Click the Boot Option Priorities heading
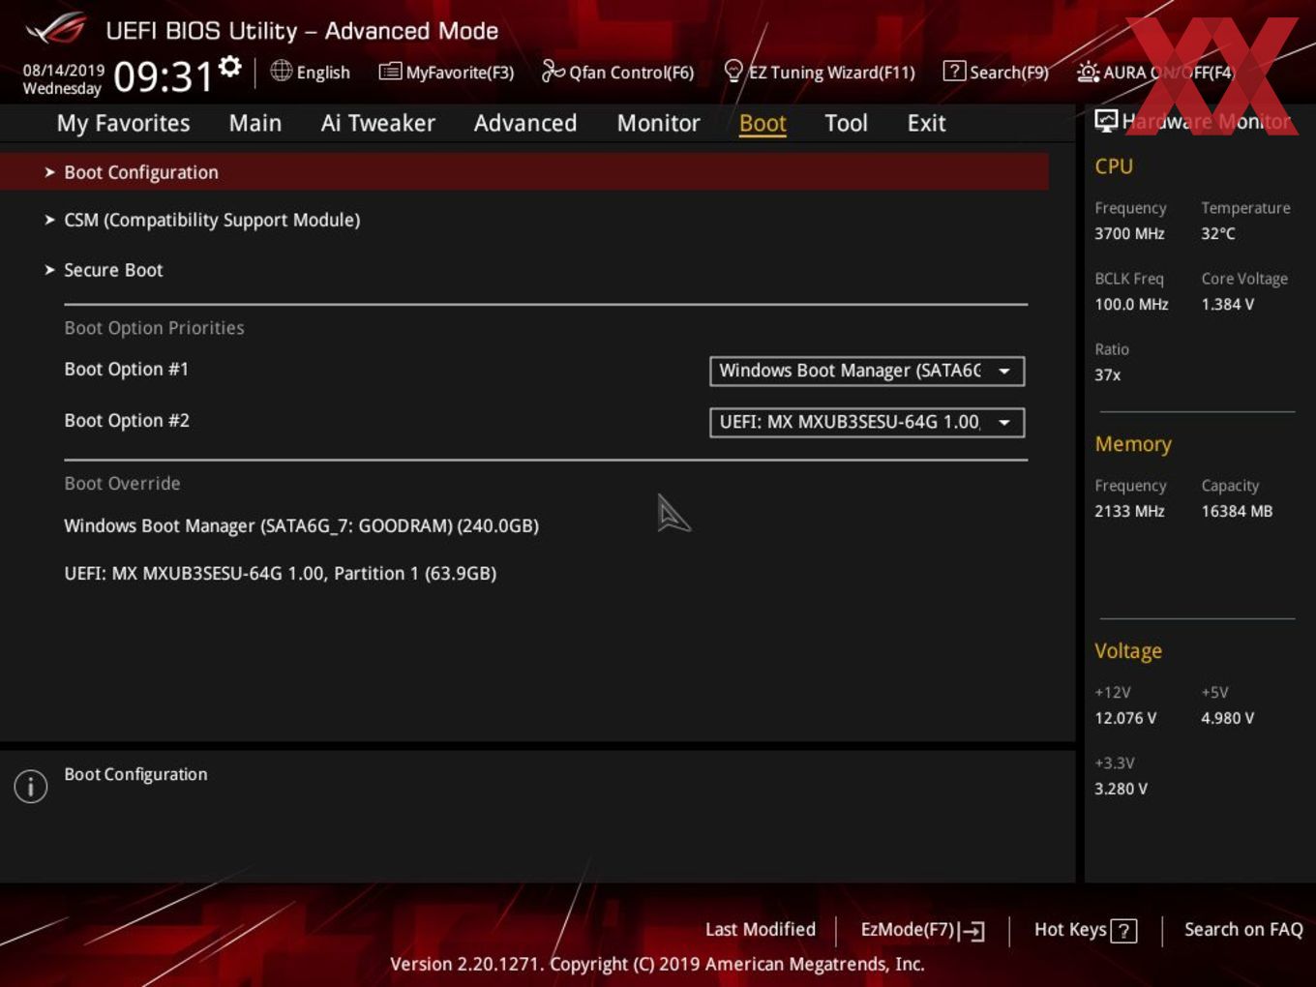 pyautogui.click(x=154, y=328)
